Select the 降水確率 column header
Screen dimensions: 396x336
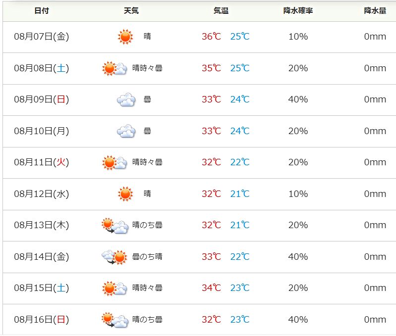pyautogui.click(x=298, y=10)
